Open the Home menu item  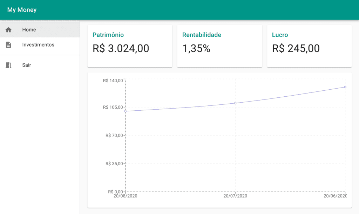tap(29, 30)
